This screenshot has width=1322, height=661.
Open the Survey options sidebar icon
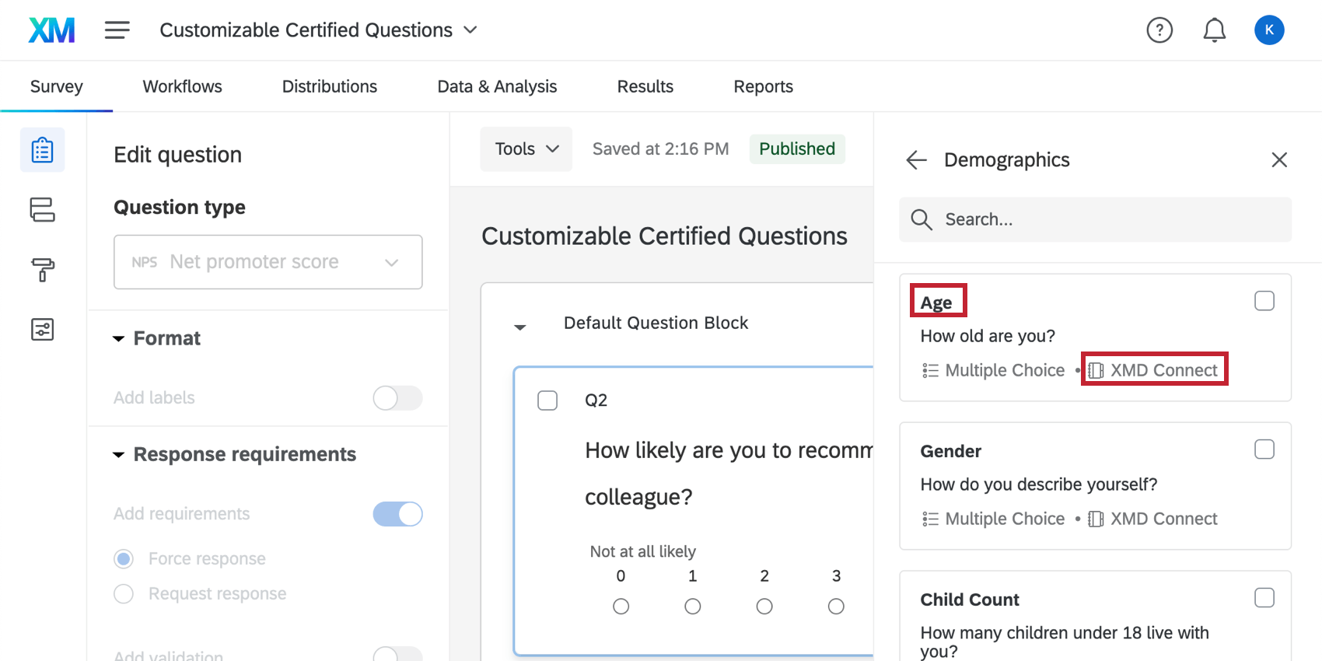(43, 330)
